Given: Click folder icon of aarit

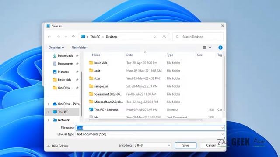Looking at the screenshot, I should pos(91,71).
